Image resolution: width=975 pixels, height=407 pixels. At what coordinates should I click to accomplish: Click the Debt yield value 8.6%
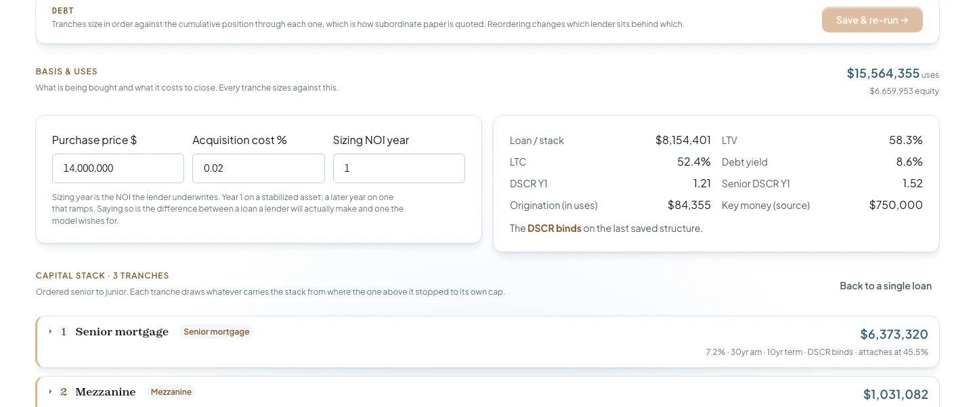click(909, 162)
